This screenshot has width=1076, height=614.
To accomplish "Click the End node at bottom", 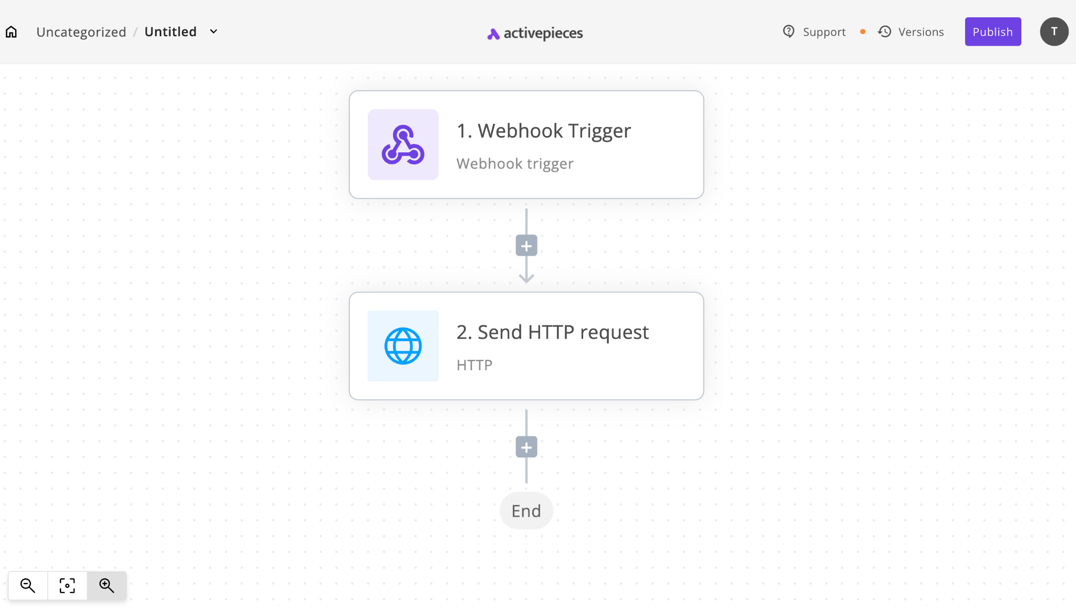I will pyautogui.click(x=526, y=511).
